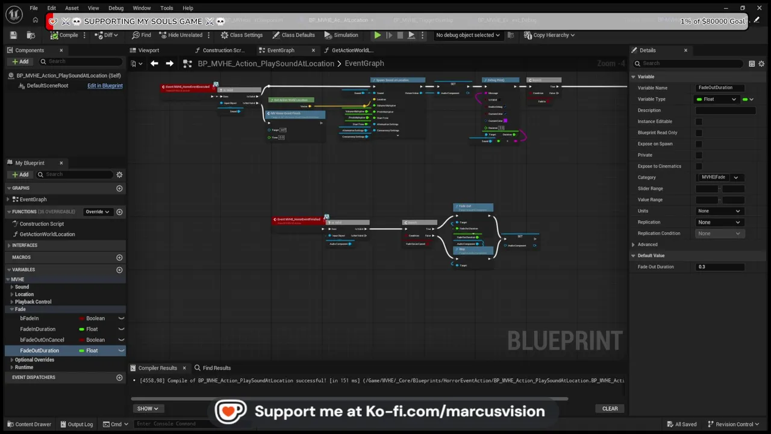Start Simulation from the toolbar
771x434 pixels.
341,35
